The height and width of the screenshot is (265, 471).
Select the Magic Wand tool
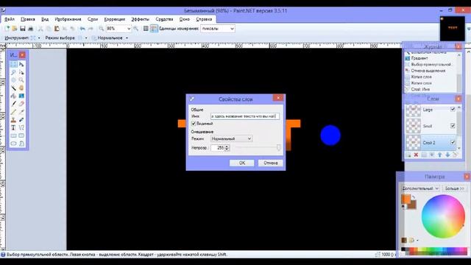point(13,88)
